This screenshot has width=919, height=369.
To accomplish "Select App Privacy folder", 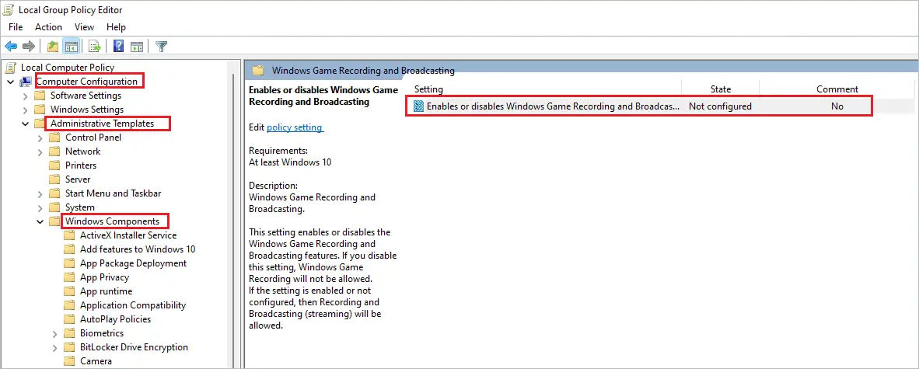I will [x=104, y=277].
